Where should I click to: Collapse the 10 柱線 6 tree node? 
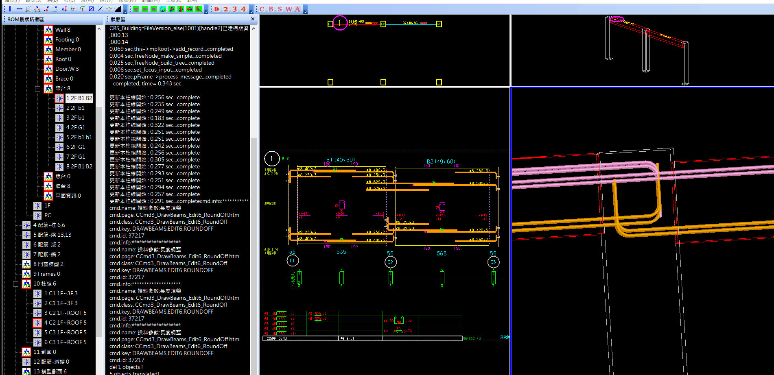pos(15,284)
